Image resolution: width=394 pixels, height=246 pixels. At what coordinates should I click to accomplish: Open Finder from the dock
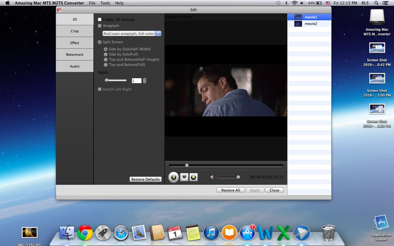[67, 233]
